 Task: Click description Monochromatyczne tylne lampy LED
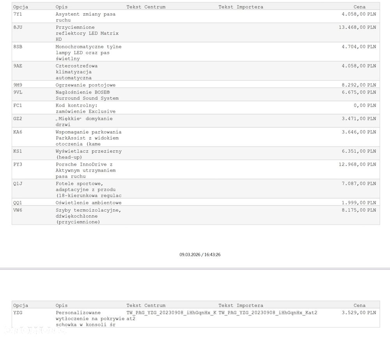(x=89, y=53)
